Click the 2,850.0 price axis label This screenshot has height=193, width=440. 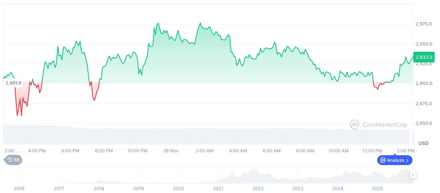[424, 123]
